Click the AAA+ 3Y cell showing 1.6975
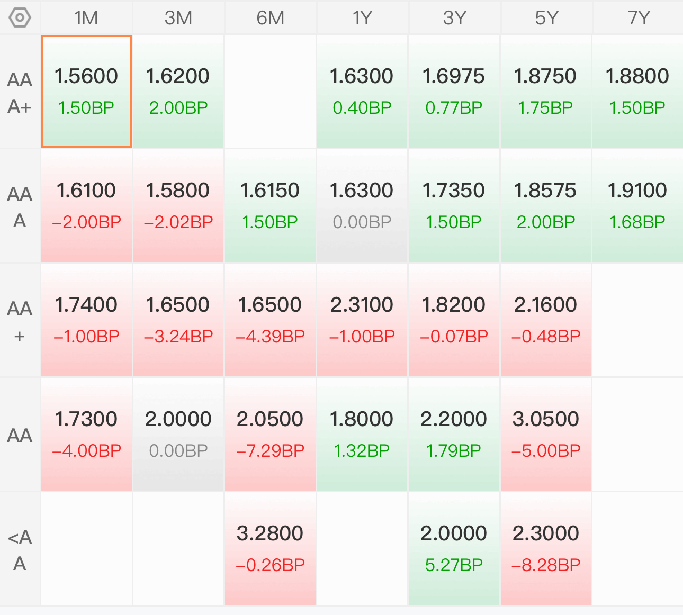This screenshot has height=615, width=683. (x=454, y=91)
